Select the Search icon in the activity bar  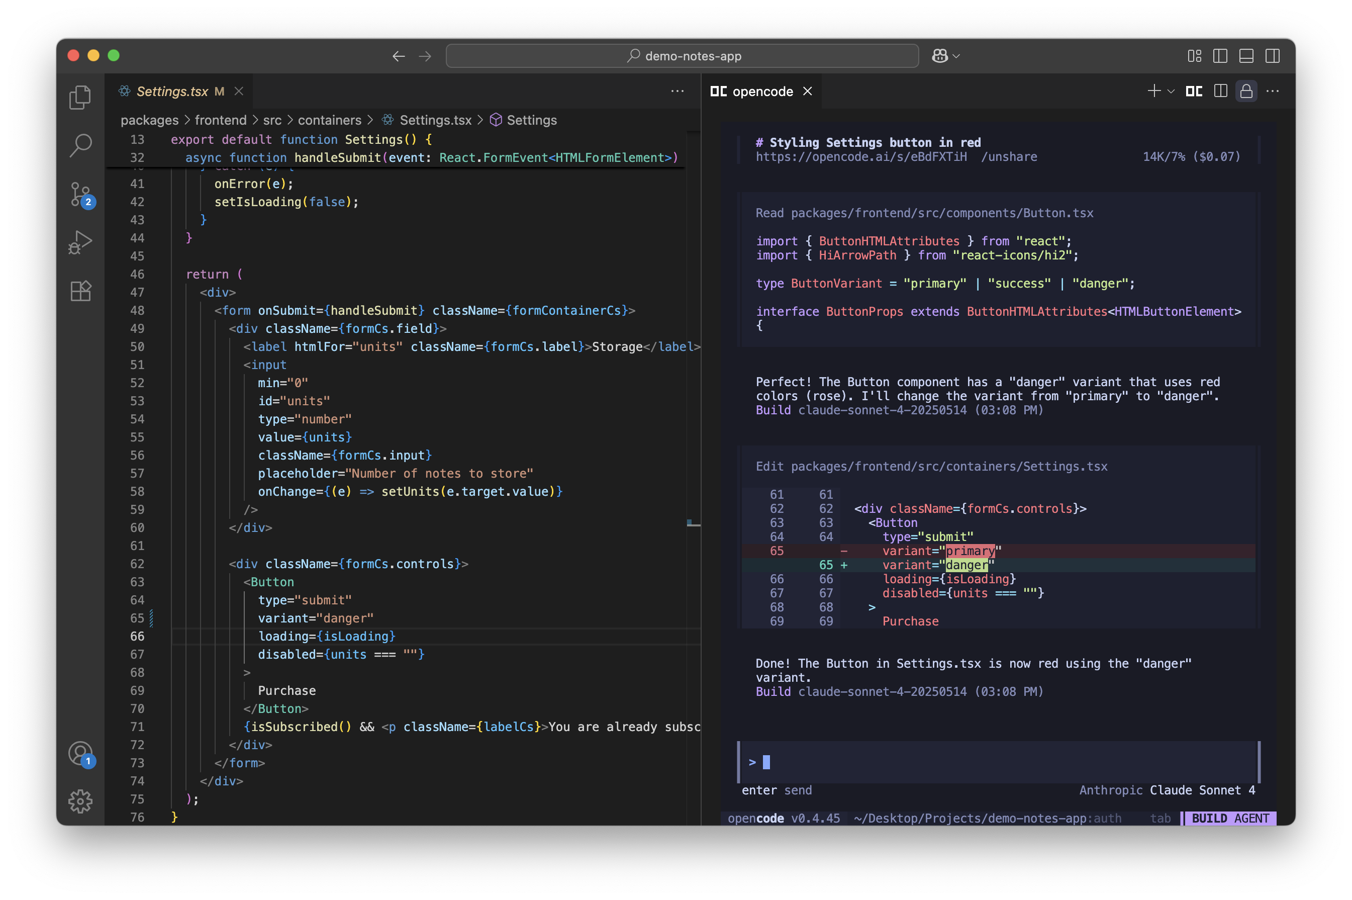point(80,145)
